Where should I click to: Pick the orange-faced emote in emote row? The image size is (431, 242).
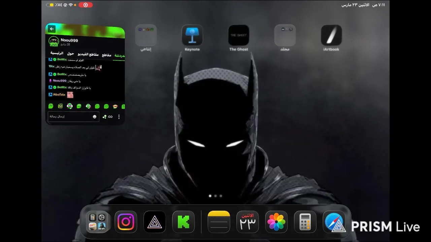coord(115,106)
